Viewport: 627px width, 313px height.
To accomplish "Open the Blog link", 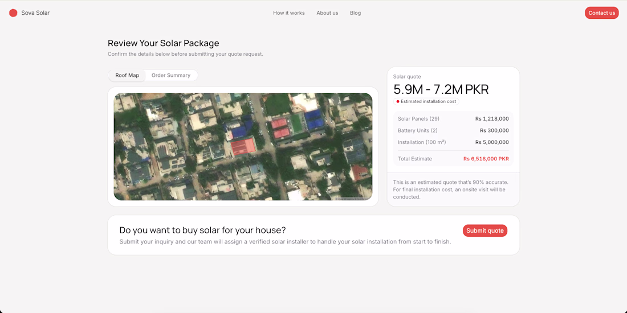I will pos(356,13).
